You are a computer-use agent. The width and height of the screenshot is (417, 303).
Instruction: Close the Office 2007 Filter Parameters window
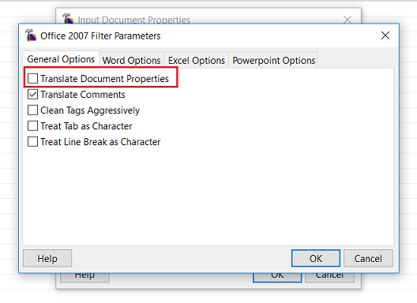tap(385, 36)
